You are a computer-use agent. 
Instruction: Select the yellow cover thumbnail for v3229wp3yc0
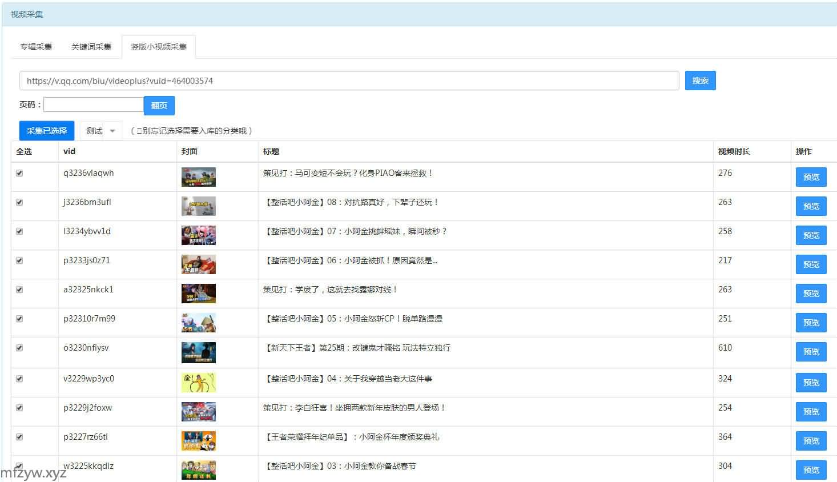pos(198,383)
